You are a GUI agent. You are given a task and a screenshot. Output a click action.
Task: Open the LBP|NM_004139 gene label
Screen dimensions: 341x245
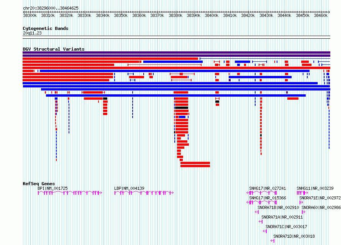pyautogui.click(x=129, y=188)
